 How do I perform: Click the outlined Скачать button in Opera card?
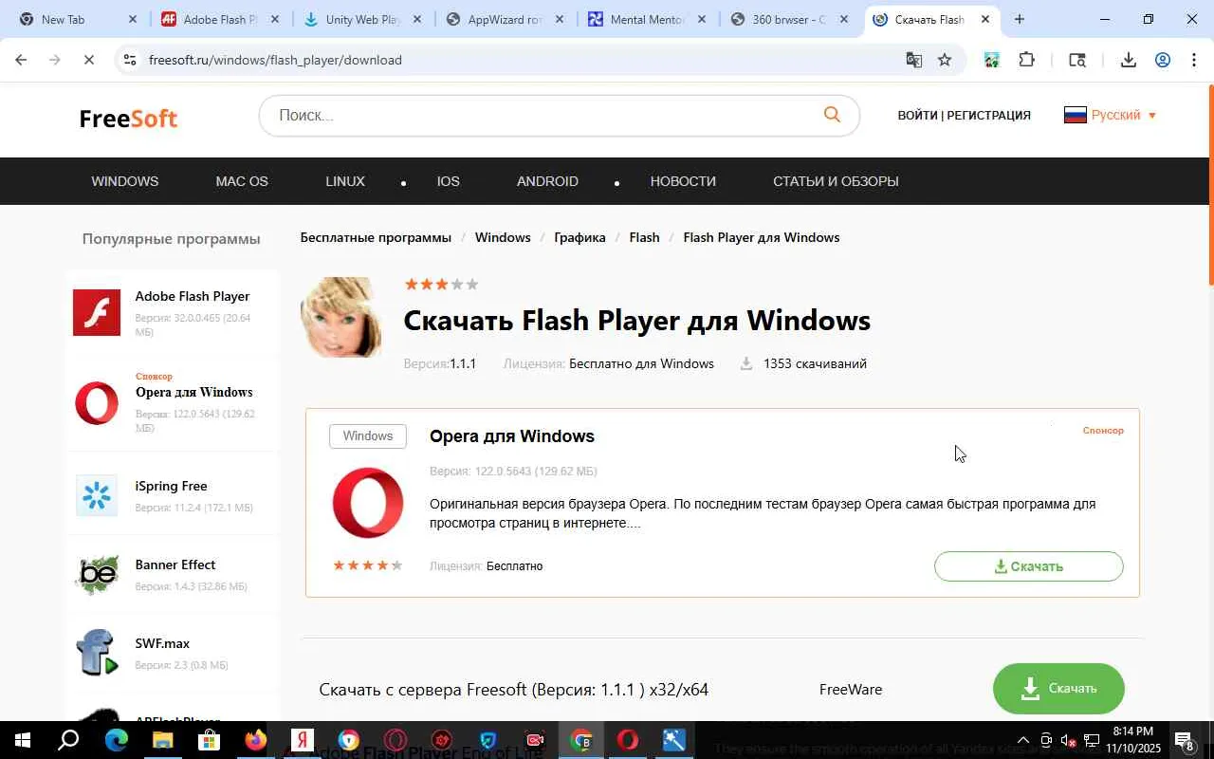pos(1029,566)
